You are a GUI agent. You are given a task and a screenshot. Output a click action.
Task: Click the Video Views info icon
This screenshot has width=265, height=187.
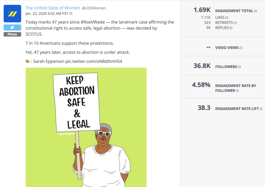tap(241, 48)
